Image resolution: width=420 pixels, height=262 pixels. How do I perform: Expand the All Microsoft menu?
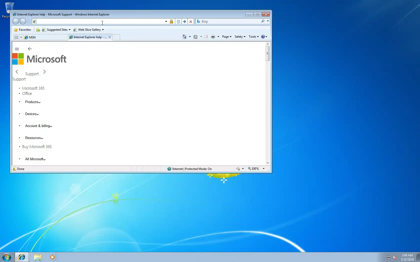tap(35, 159)
